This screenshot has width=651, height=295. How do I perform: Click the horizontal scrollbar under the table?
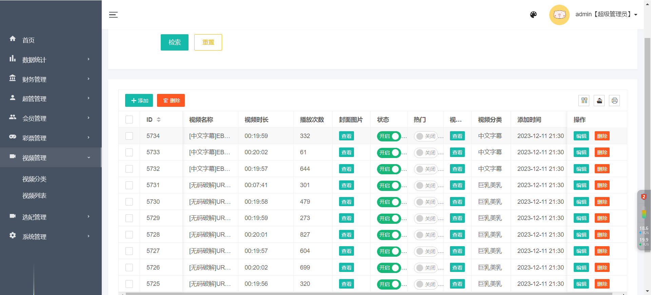point(368,293)
